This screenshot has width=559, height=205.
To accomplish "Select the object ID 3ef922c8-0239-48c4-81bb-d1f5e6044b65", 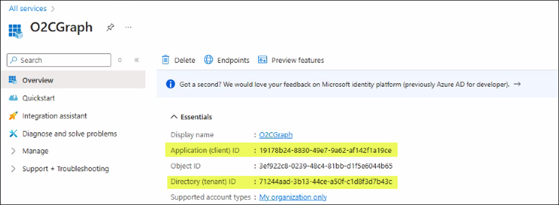I will (x=326, y=166).
